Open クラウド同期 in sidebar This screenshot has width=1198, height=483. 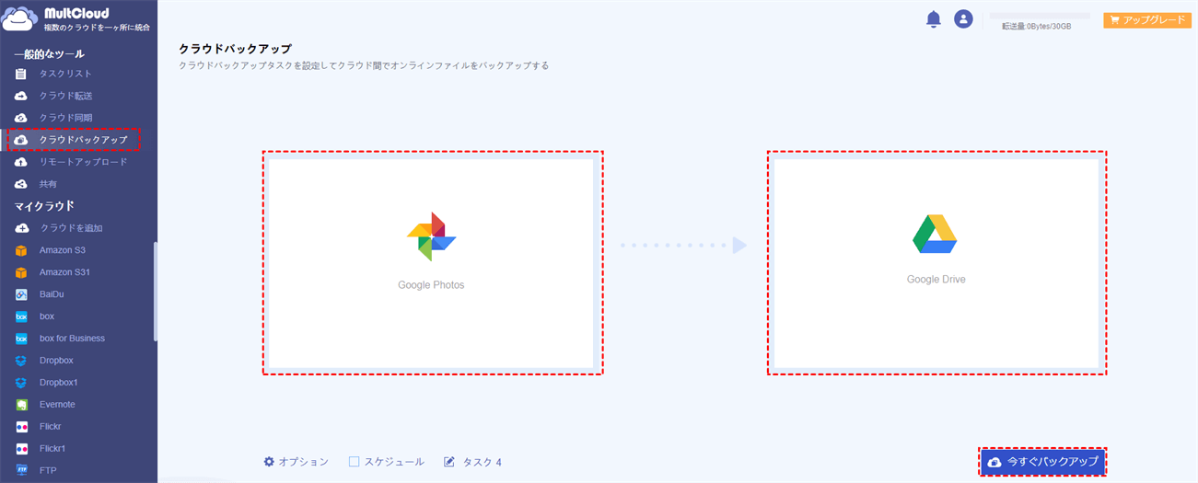[x=65, y=118]
